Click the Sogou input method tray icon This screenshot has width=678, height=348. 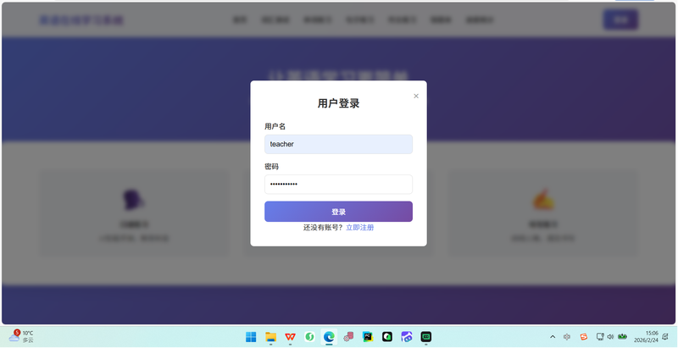(584, 337)
